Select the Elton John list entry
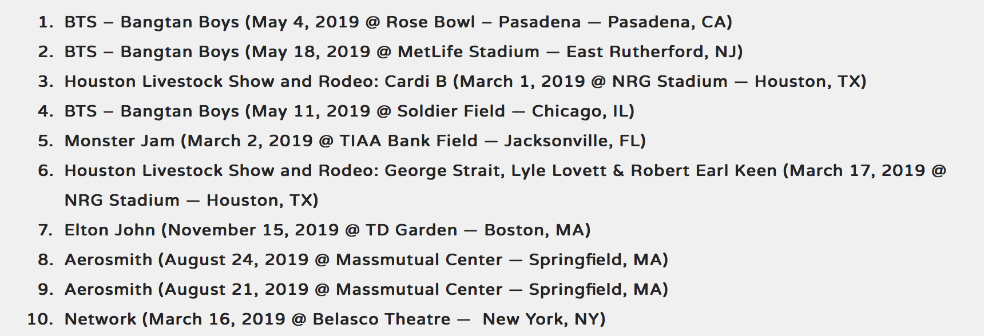 327,230
